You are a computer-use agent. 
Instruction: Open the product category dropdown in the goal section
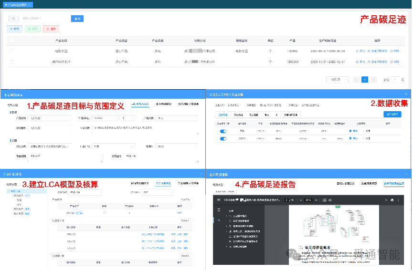[177, 118]
